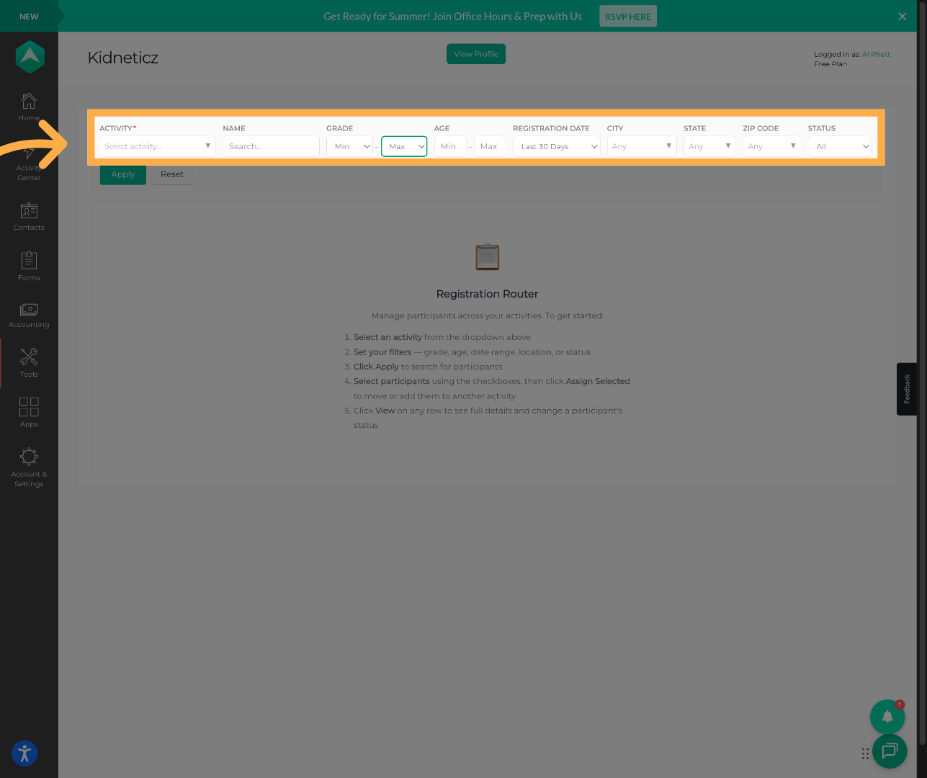This screenshot has width=927, height=778.
Task: Open the Registration Date dropdown
Action: point(557,146)
